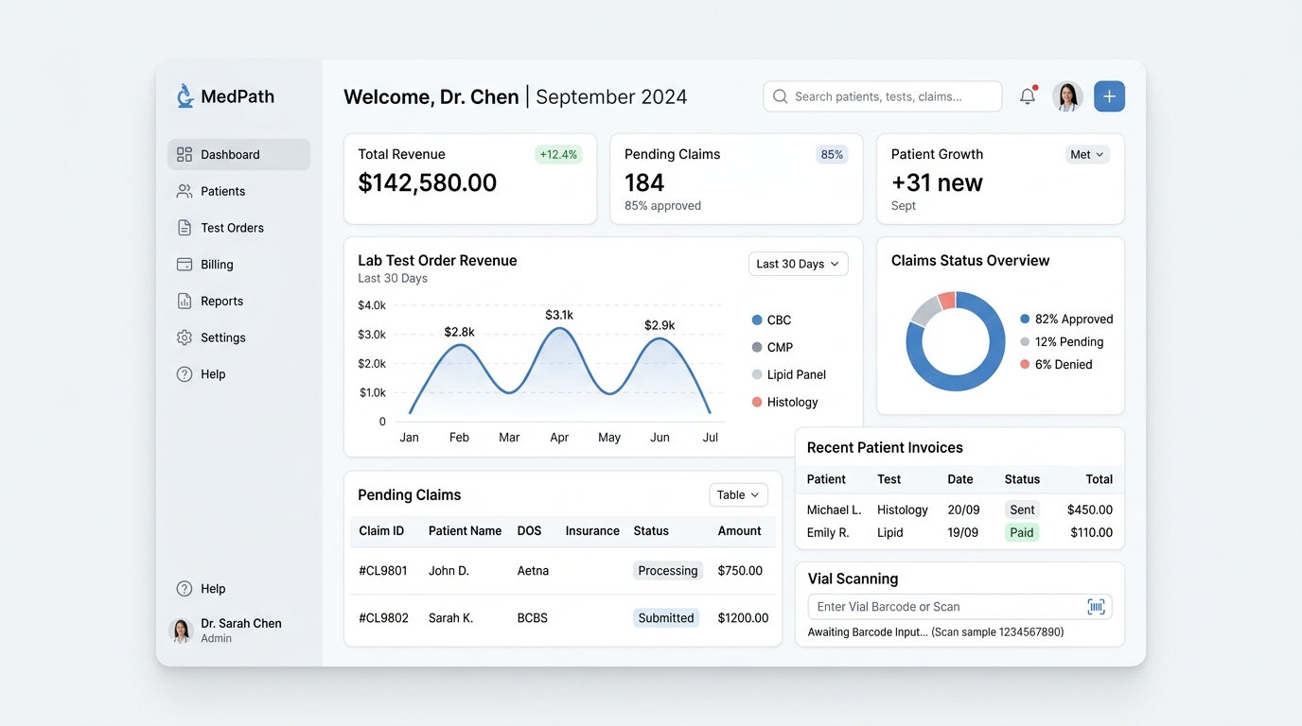Click the Reports icon in the sidebar

click(185, 301)
